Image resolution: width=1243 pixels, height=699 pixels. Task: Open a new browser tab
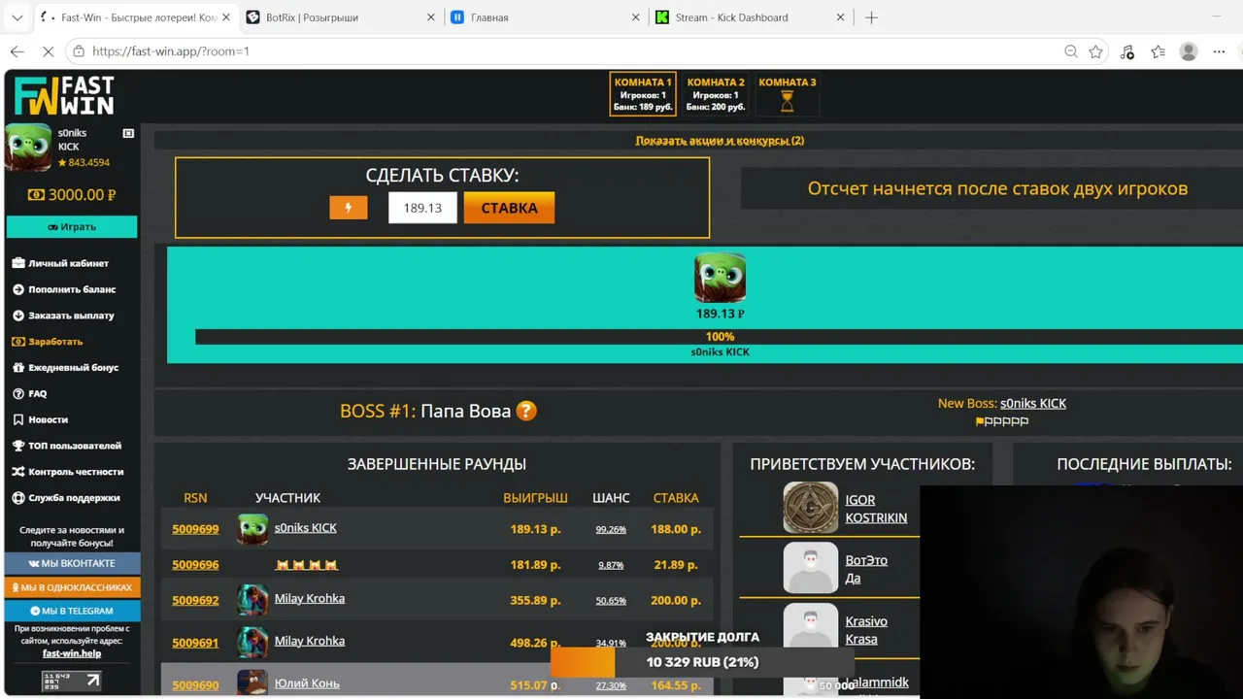pyautogui.click(x=871, y=17)
